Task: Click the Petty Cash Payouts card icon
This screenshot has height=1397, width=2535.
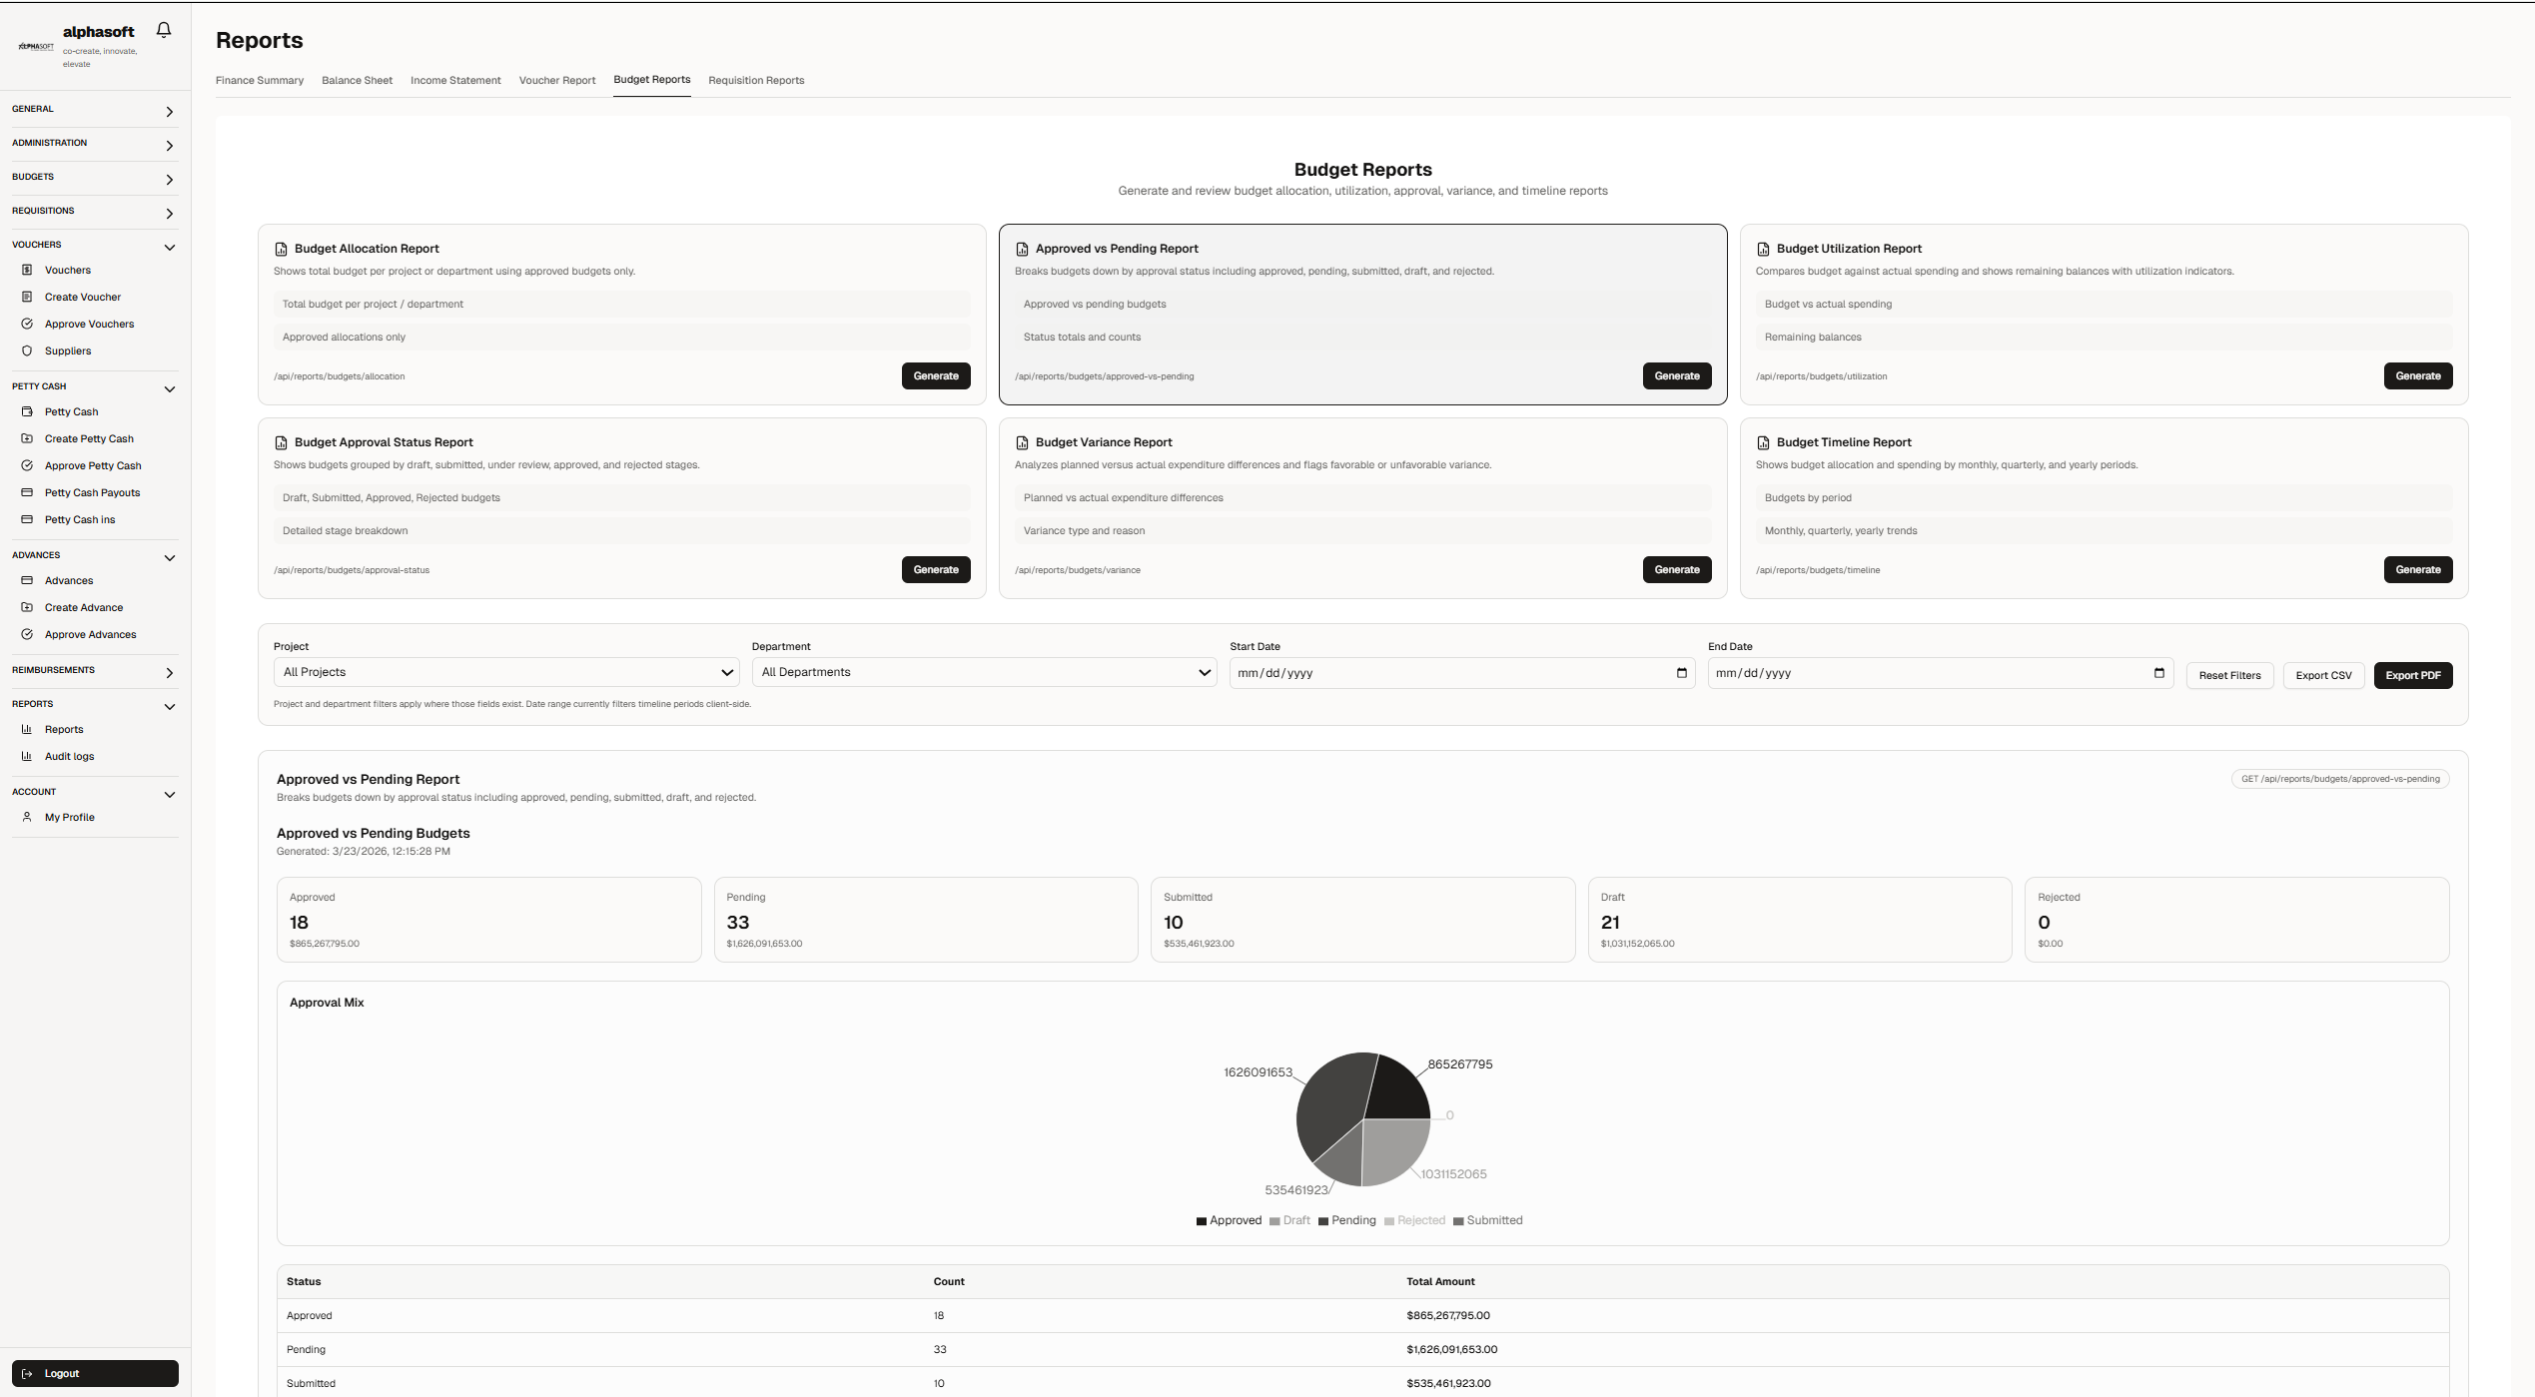Action: click(x=27, y=492)
